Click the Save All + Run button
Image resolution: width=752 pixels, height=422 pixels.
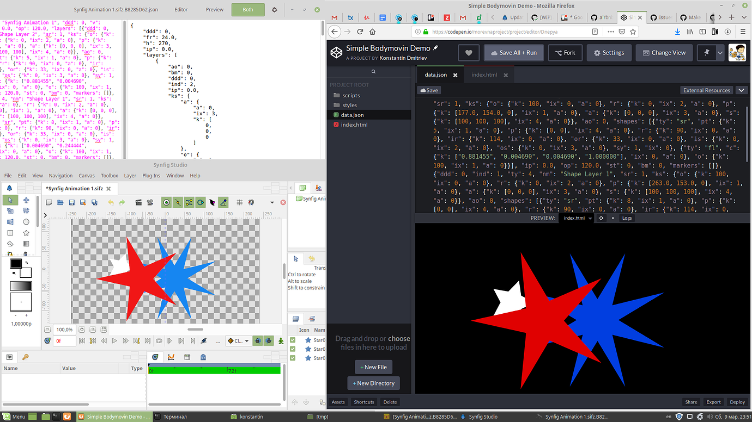point(514,52)
